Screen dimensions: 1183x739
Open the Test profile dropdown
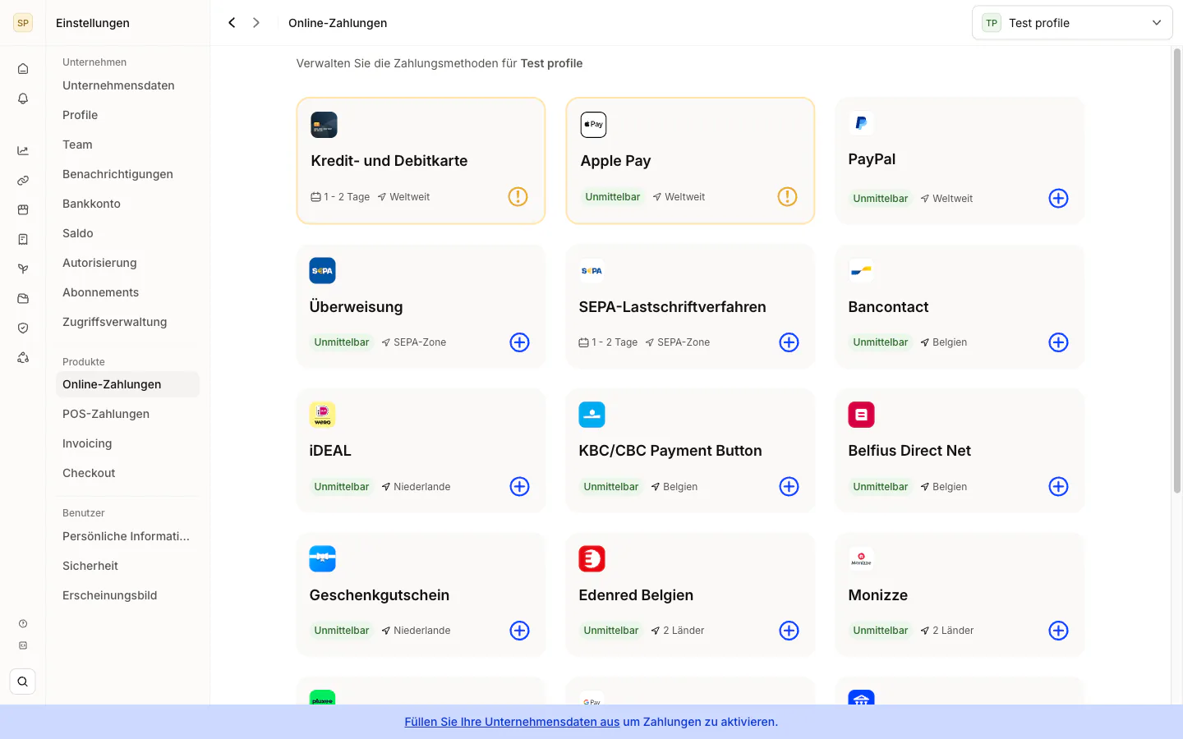pyautogui.click(x=1072, y=23)
